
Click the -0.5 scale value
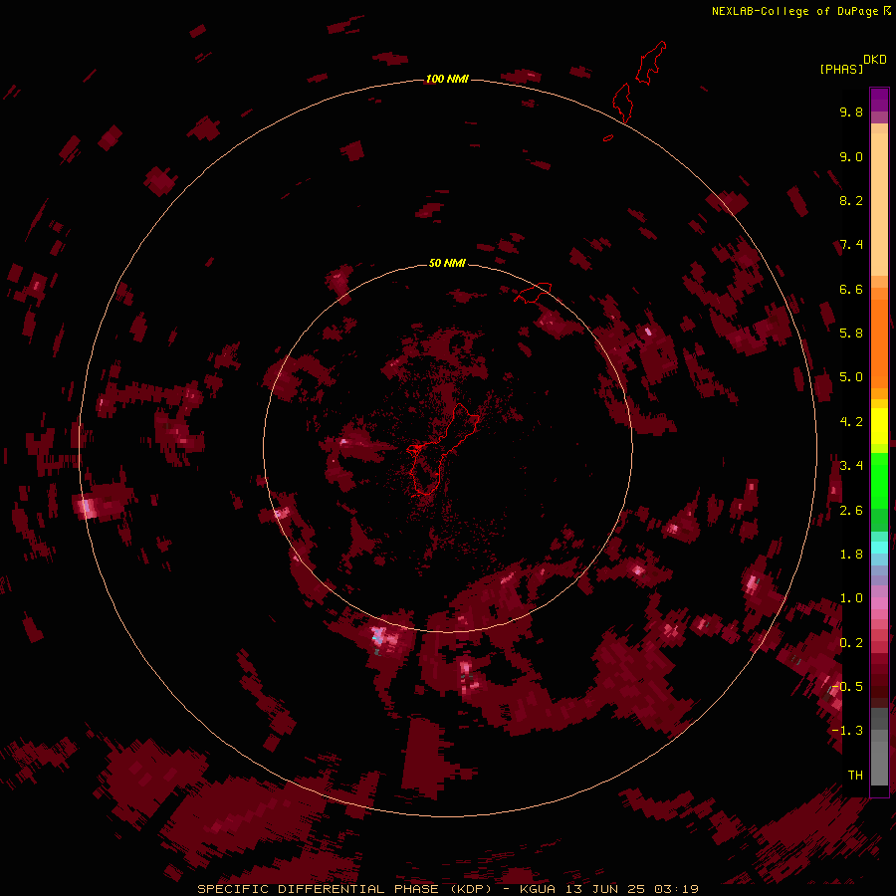848,687
